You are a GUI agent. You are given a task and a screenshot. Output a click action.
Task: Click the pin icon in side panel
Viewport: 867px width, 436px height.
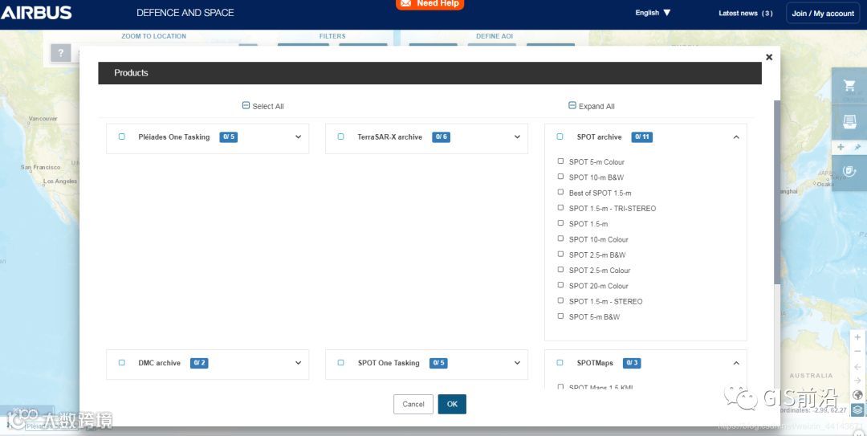pyautogui.click(x=857, y=147)
